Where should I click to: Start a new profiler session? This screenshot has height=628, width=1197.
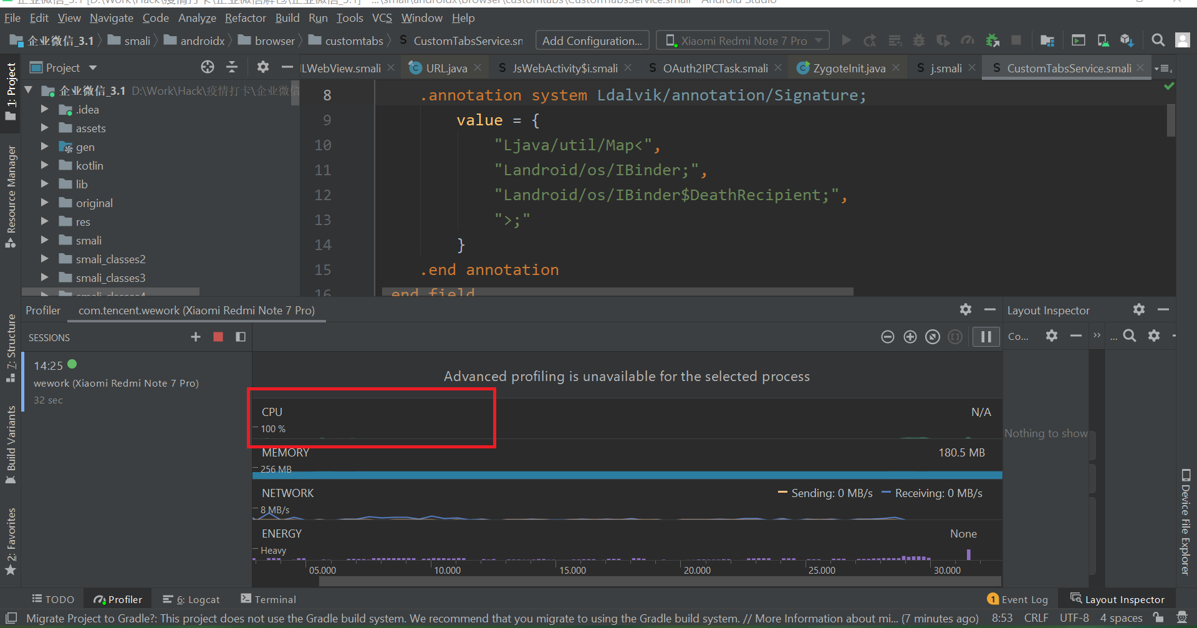click(x=196, y=337)
